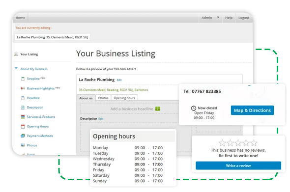Click the Opening Hours calendar icon
The image size is (290, 192).
click(23, 127)
